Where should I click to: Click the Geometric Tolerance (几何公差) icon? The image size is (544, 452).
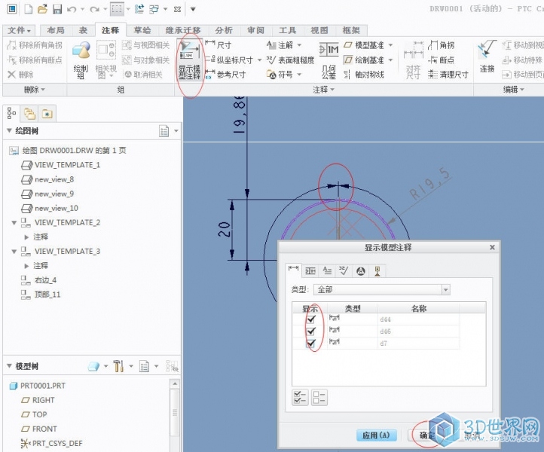(x=329, y=61)
